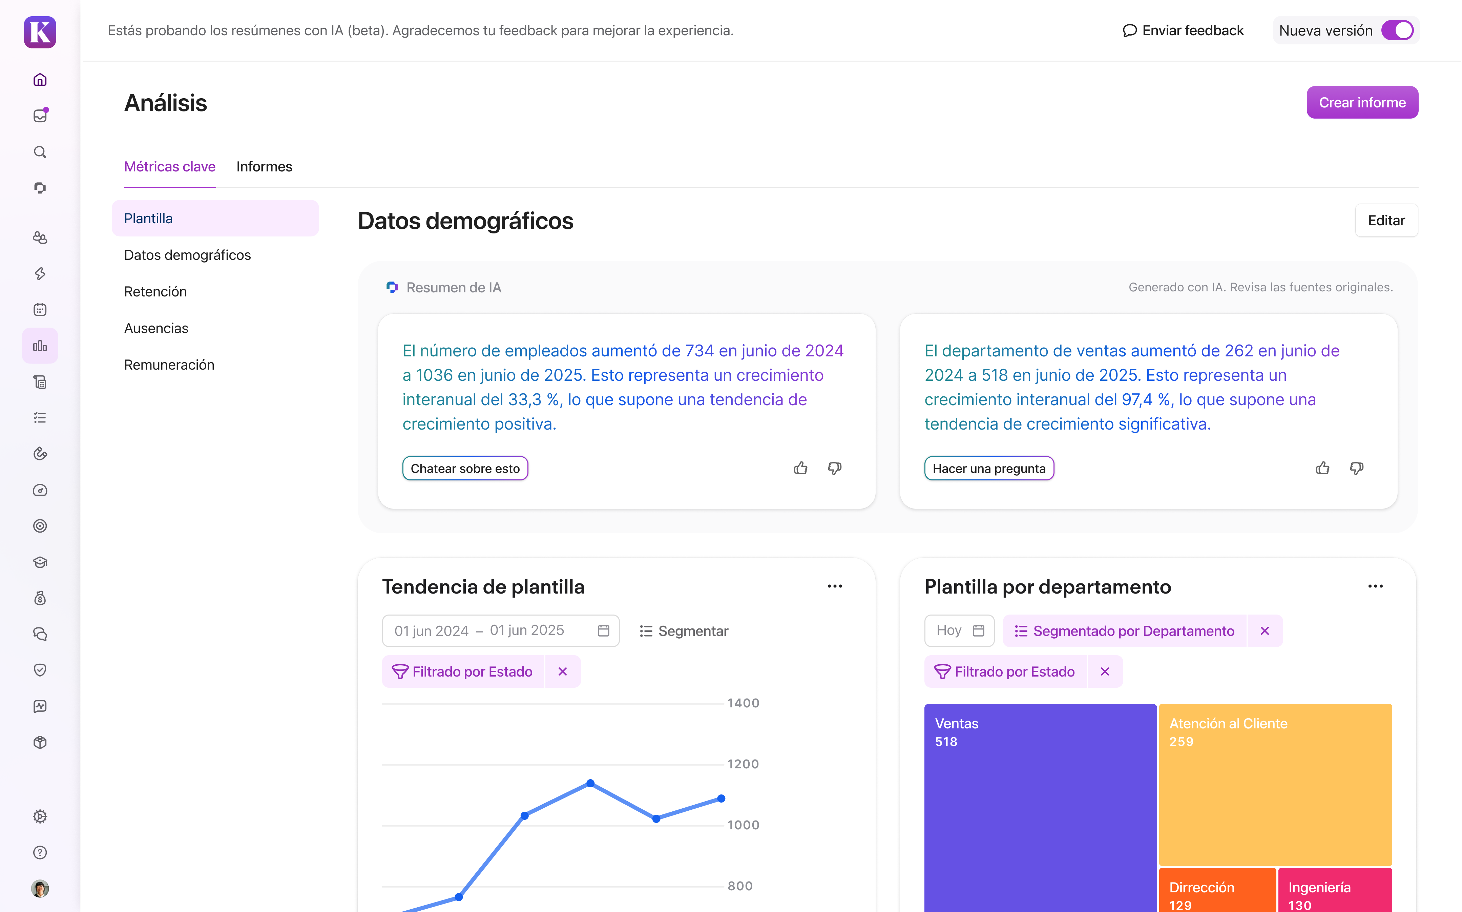Remove Segmentado por Departamento segmentation
The width and height of the screenshot is (1462, 912).
pyautogui.click(x=1265, y=630)
